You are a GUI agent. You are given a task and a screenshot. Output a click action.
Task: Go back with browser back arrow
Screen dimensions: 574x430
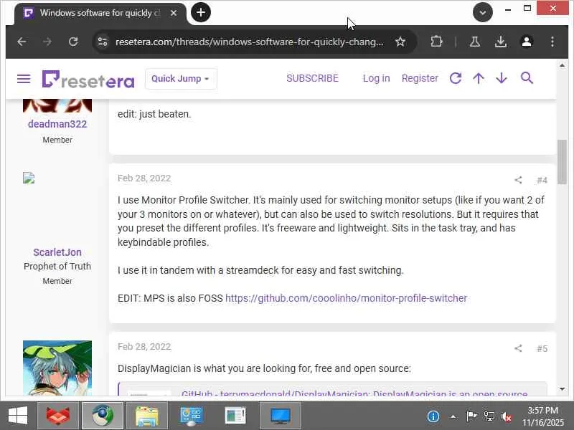[x=22, y=42]
